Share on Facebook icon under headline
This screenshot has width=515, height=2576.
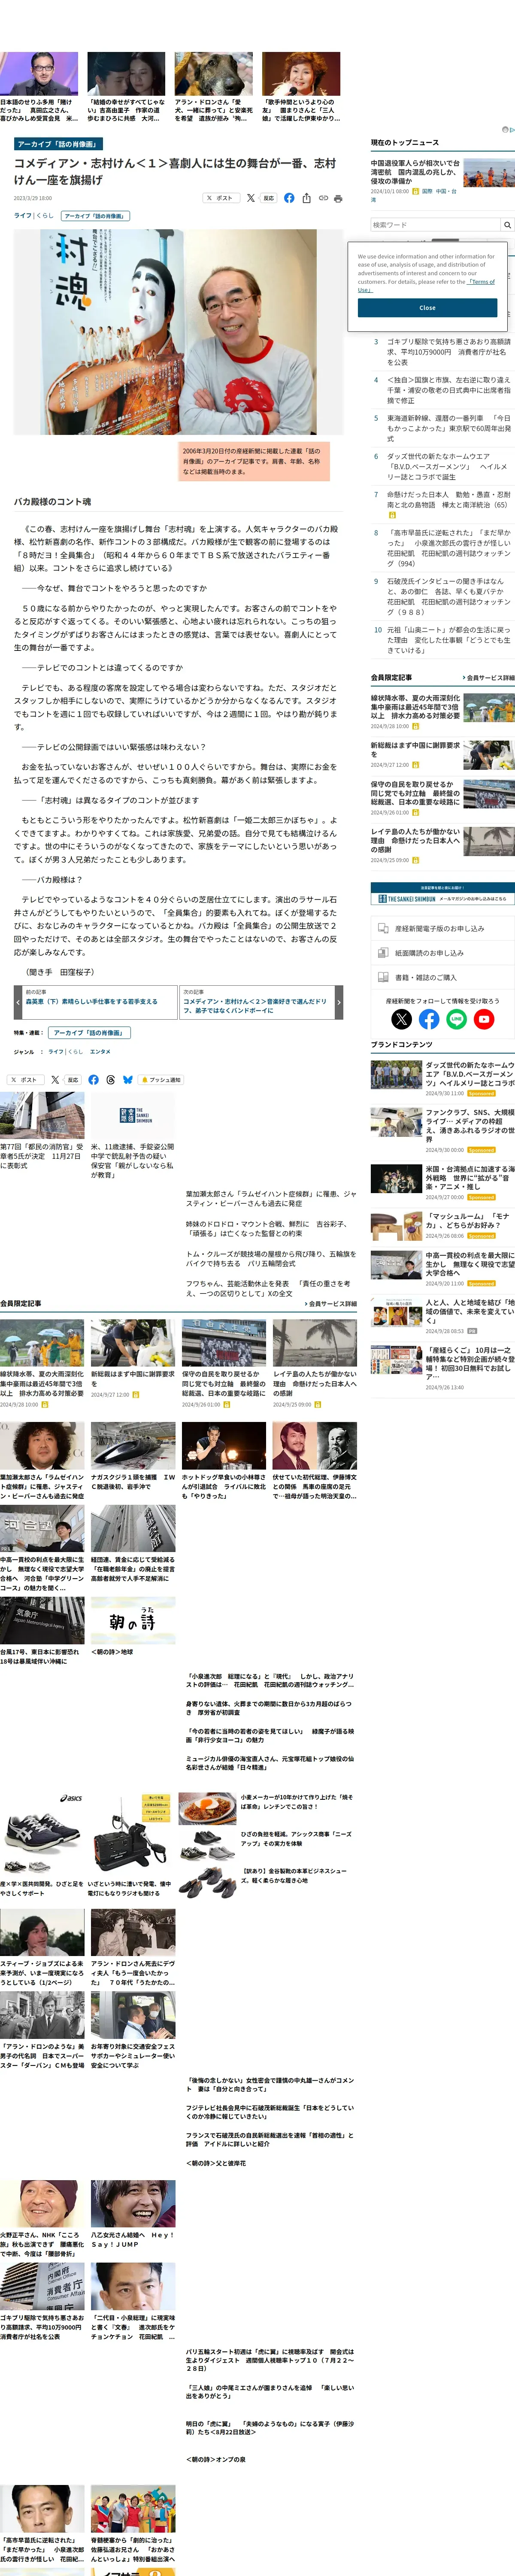[x=289, y=198]
